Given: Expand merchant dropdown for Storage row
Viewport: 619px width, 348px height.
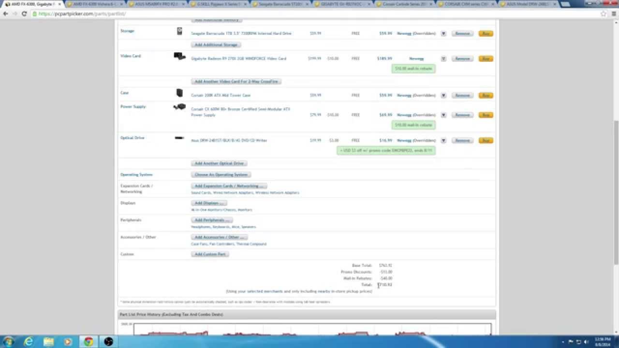Looking at the screenshot, I should (x=443, y=33).
